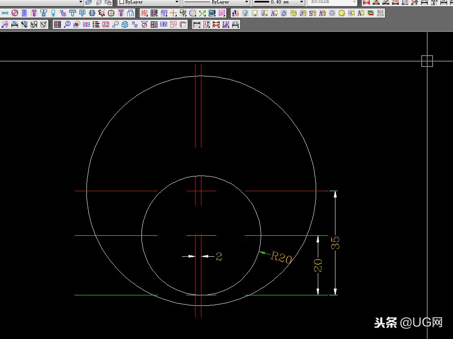Click the red dashed circle icon

193,13
